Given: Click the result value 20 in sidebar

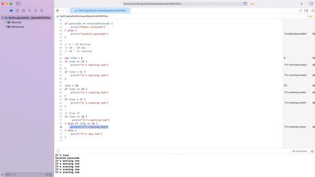Looking at the screenshot, I should coord(285,86).
